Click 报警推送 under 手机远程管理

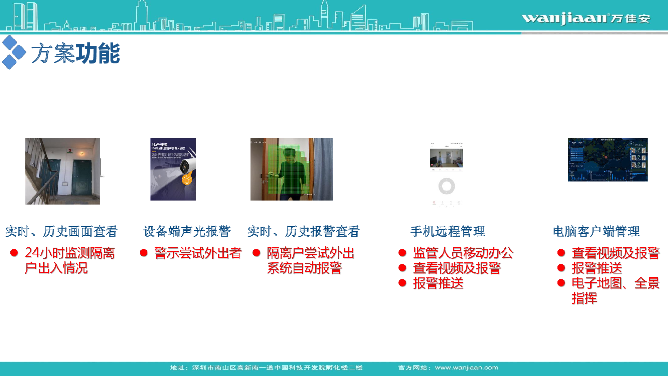pyautogui.click(x=438, y=283)
